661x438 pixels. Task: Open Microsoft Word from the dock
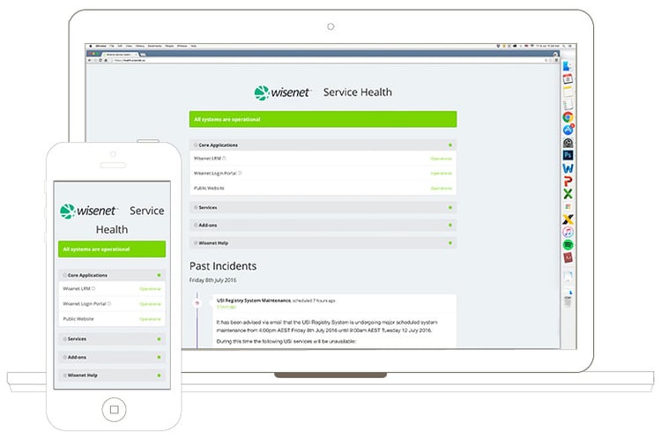[568, 168]
